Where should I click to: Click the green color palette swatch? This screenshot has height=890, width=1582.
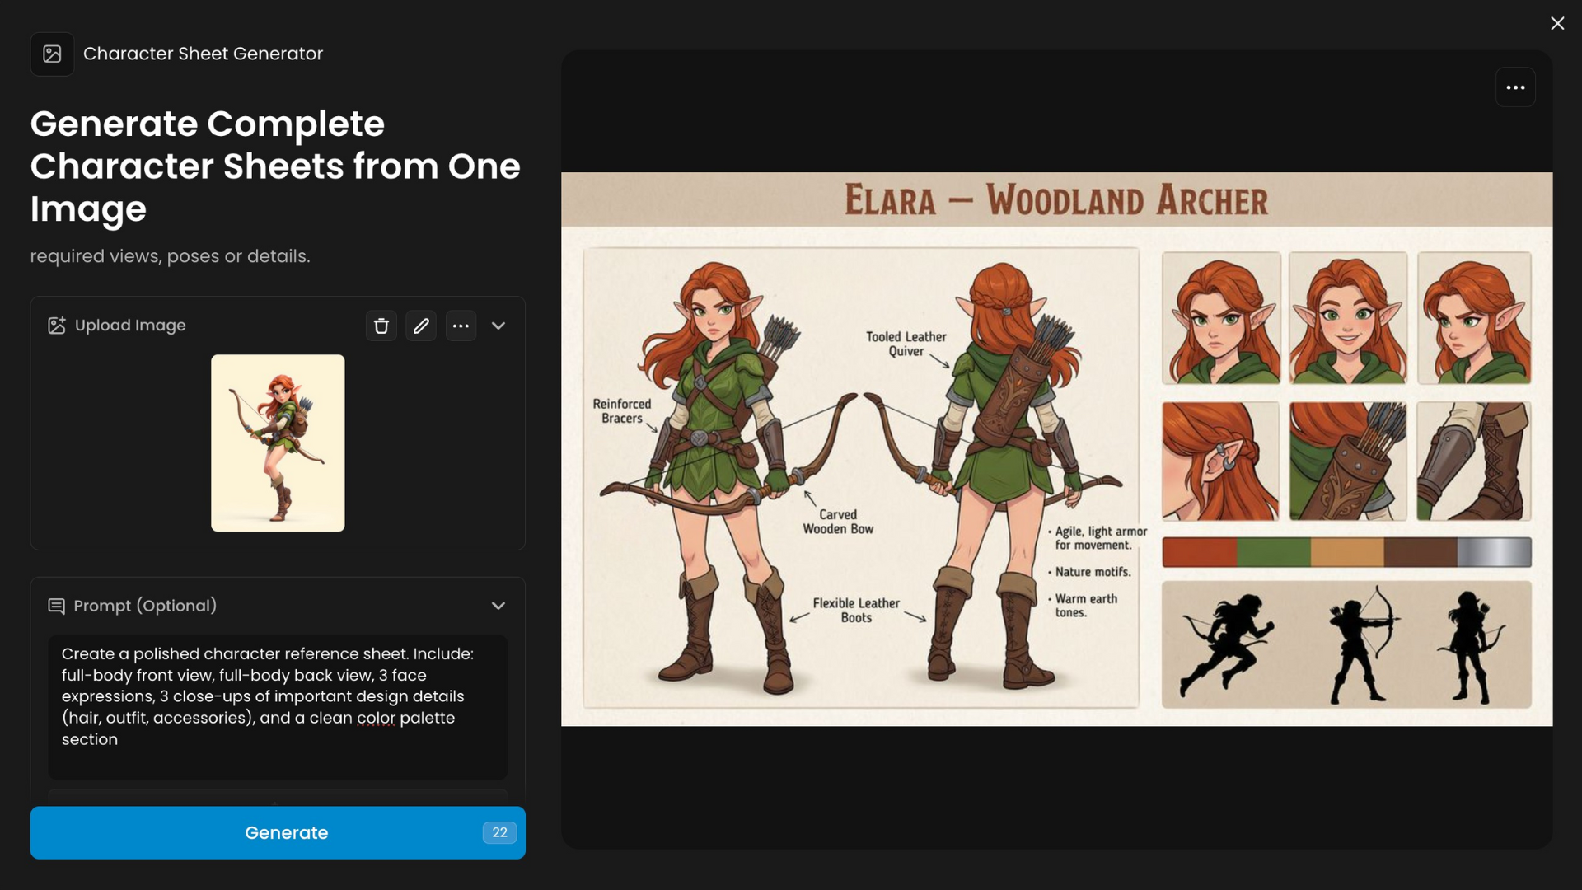point(1272,552)
